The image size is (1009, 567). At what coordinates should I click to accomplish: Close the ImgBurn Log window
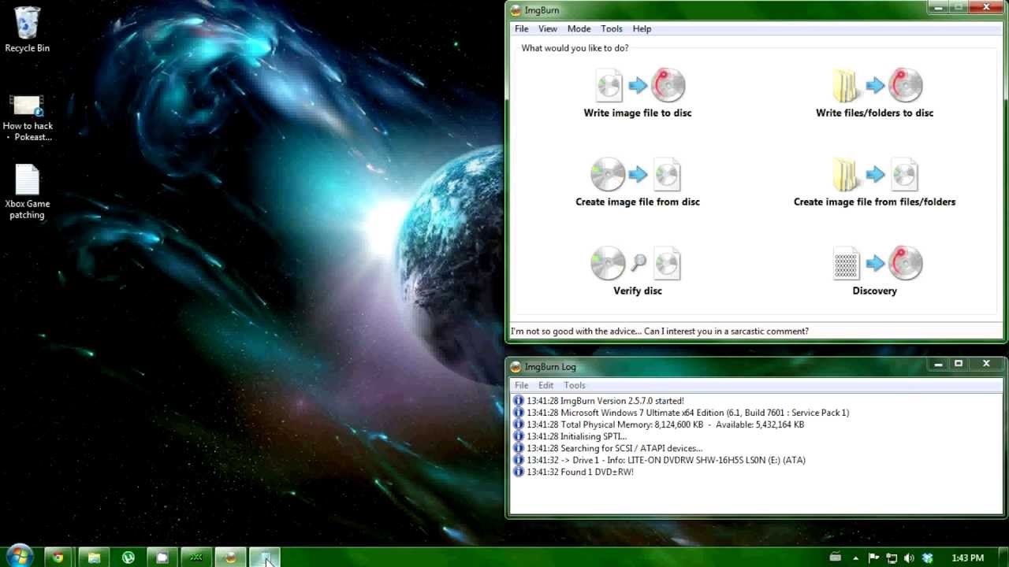tap(986, 364)
